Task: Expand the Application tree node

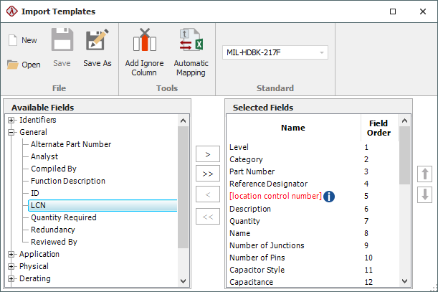Action: point(11,254)
